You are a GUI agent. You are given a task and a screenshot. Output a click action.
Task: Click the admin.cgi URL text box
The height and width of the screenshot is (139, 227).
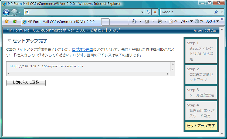coord(89,67)
